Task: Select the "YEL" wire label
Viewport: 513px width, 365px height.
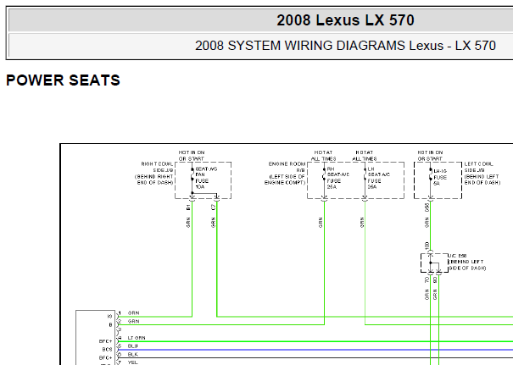Action: coord(133,362)
